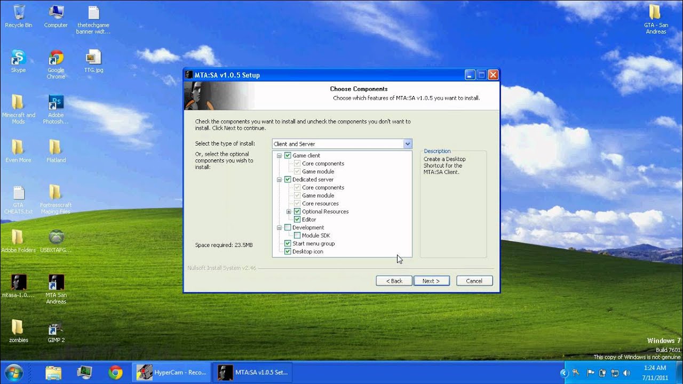Click the MTA:SA v1.0.5 Setup taskbar button

coord(253,372)
